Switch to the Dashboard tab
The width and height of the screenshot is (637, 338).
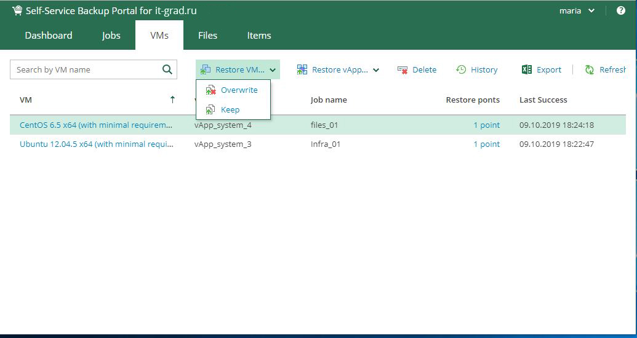49,36
